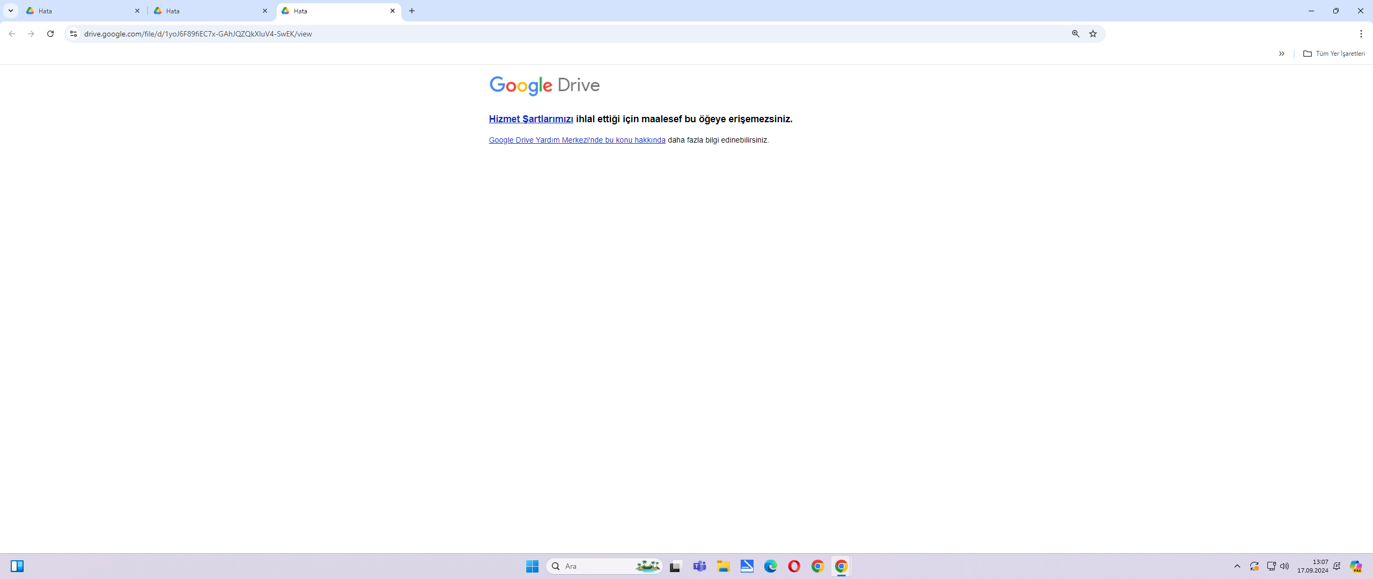Click the Google Drive logo
The height and width of the screenshot is (579, 1373).
pos(544,86)
